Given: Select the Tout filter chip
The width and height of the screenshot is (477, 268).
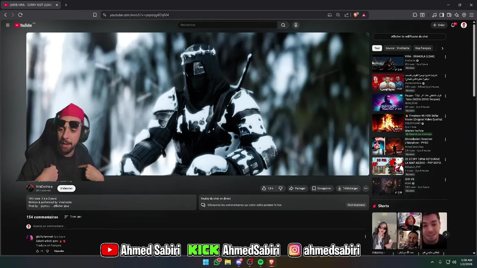Looking at the screenshot, I should (x=377, y=48).
